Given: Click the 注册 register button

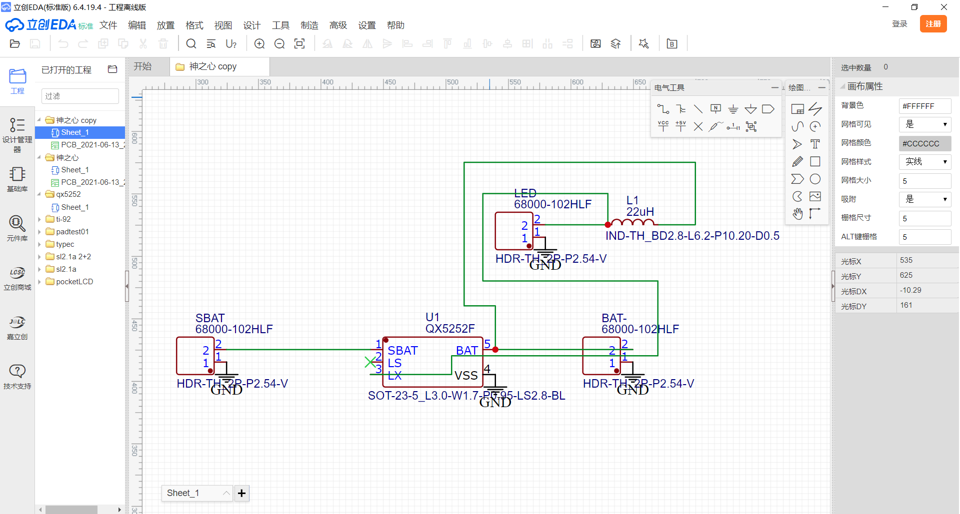Looking at the screenshot, I should click(933, 24).
